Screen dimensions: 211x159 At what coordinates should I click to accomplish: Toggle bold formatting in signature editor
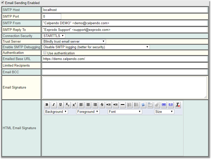[47, 105]
